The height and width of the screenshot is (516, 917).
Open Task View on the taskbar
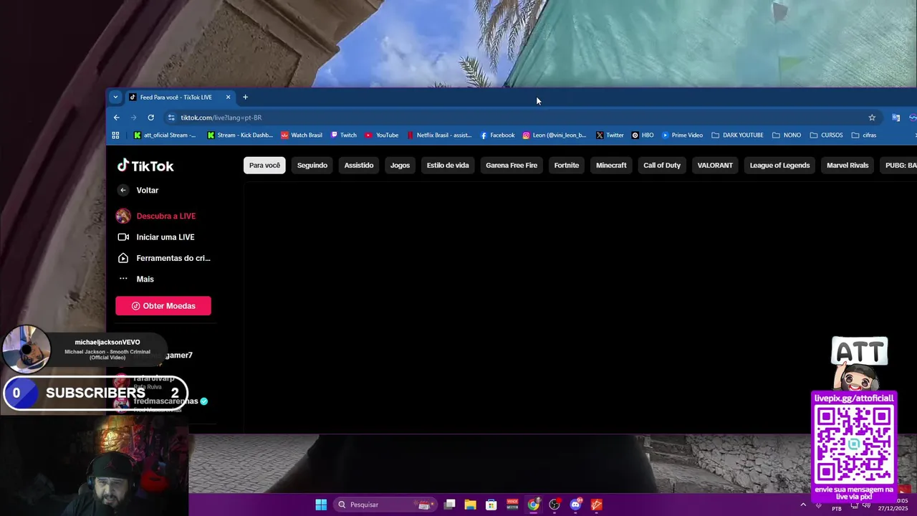tap(450, 505)
